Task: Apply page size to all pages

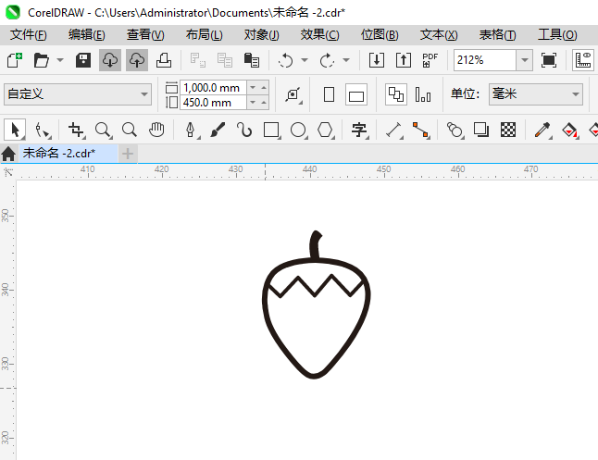Action: pyautogui.click(x=396, y=94)
